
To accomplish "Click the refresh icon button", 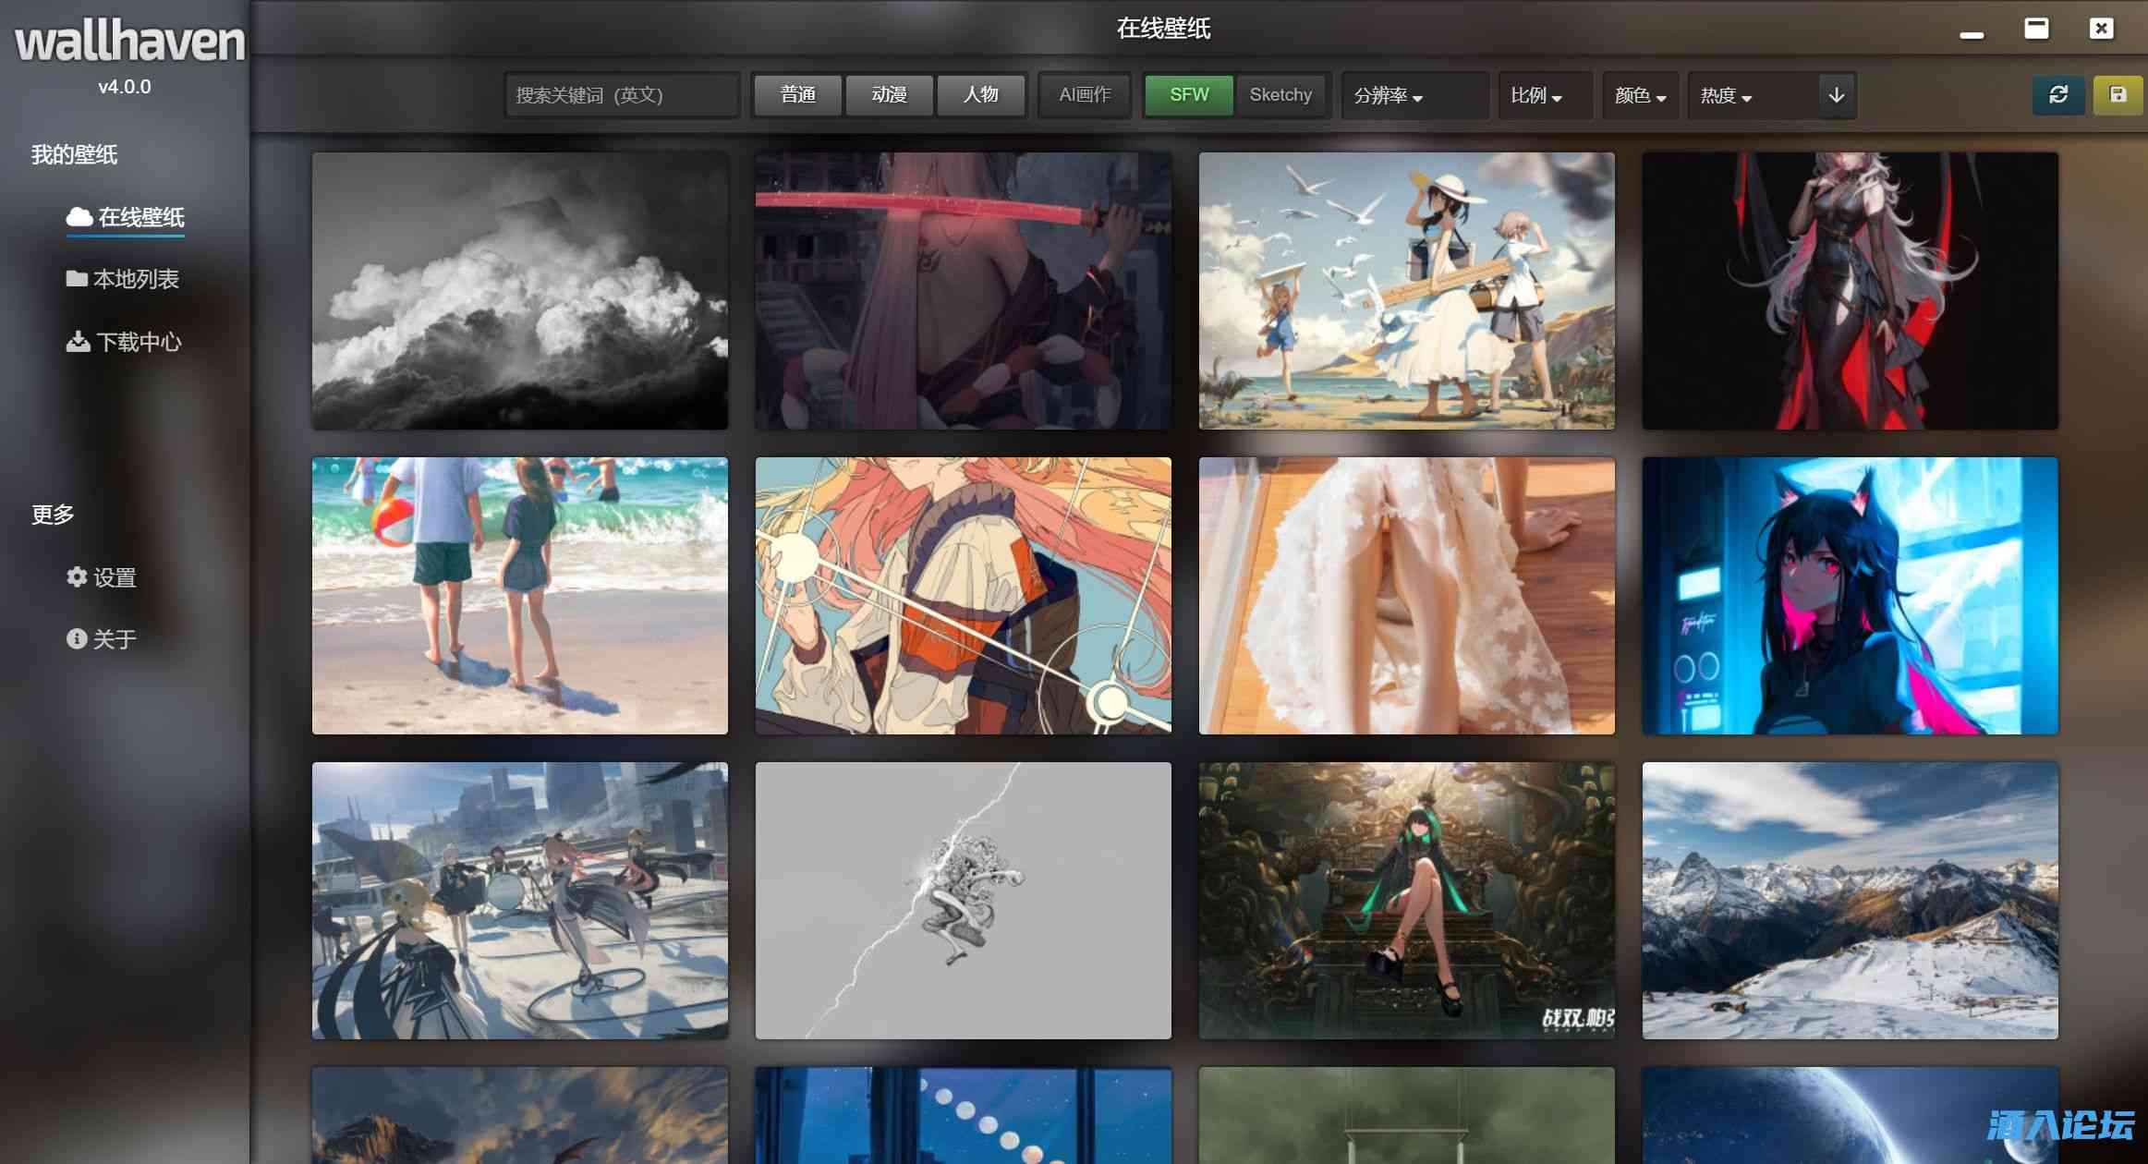I will (2057, 95).
